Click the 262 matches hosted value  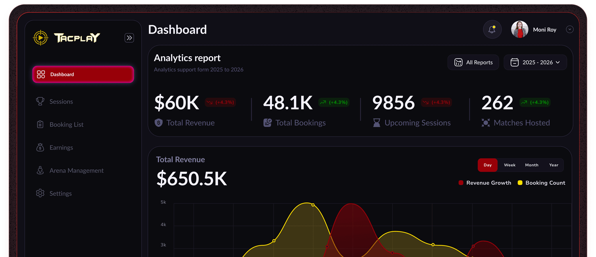[x=497, y=103]
